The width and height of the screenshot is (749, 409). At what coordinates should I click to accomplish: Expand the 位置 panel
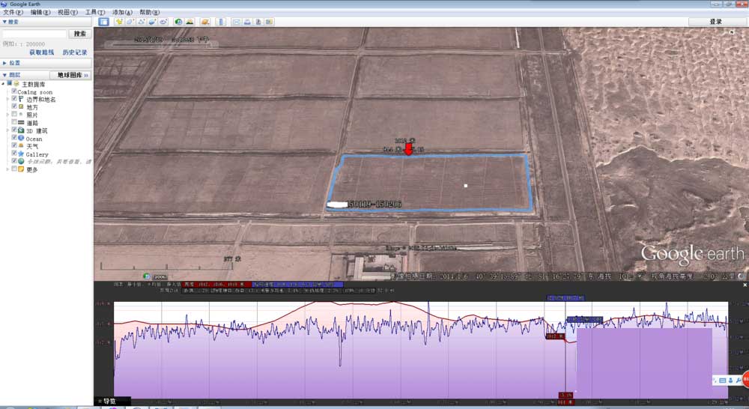(4, 63)
